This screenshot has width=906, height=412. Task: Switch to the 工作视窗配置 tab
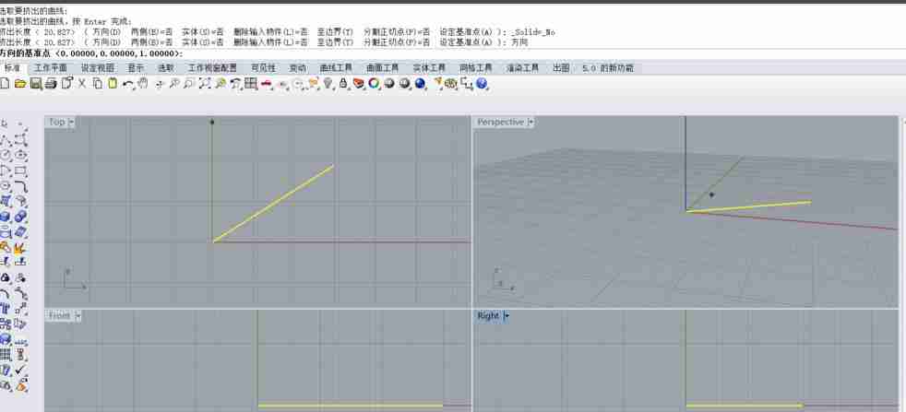click(x=212, y=68)
